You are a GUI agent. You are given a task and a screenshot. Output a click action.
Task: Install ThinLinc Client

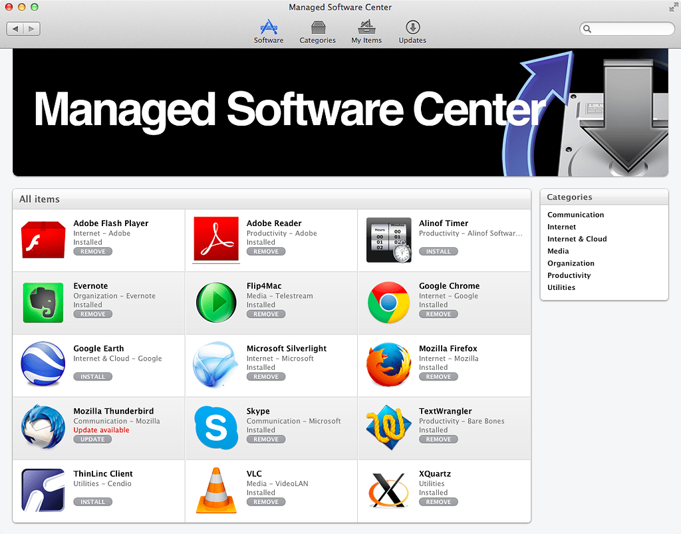click(92, 502)
